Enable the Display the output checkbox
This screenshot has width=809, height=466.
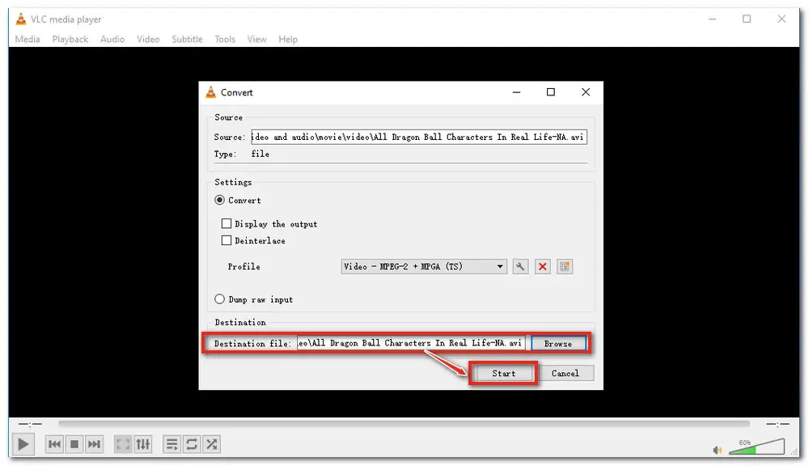227,224
